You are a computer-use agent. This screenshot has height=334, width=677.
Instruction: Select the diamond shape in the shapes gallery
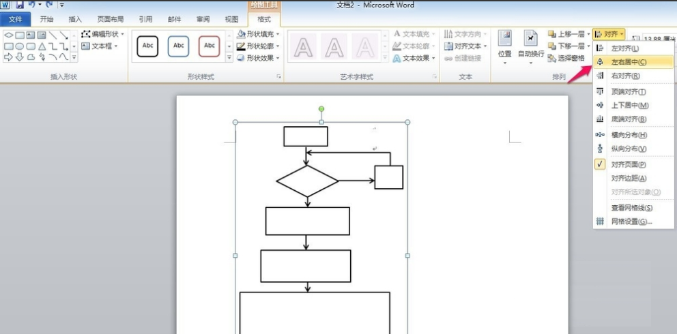point(9,35)
